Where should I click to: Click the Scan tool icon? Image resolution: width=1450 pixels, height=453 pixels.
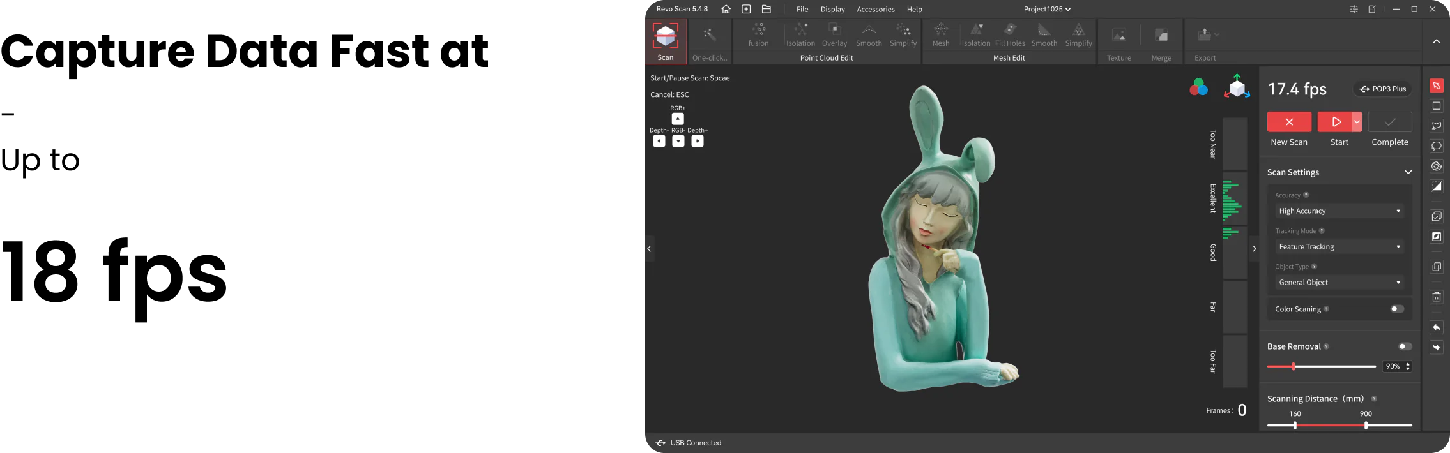click(x=665, y=36)
